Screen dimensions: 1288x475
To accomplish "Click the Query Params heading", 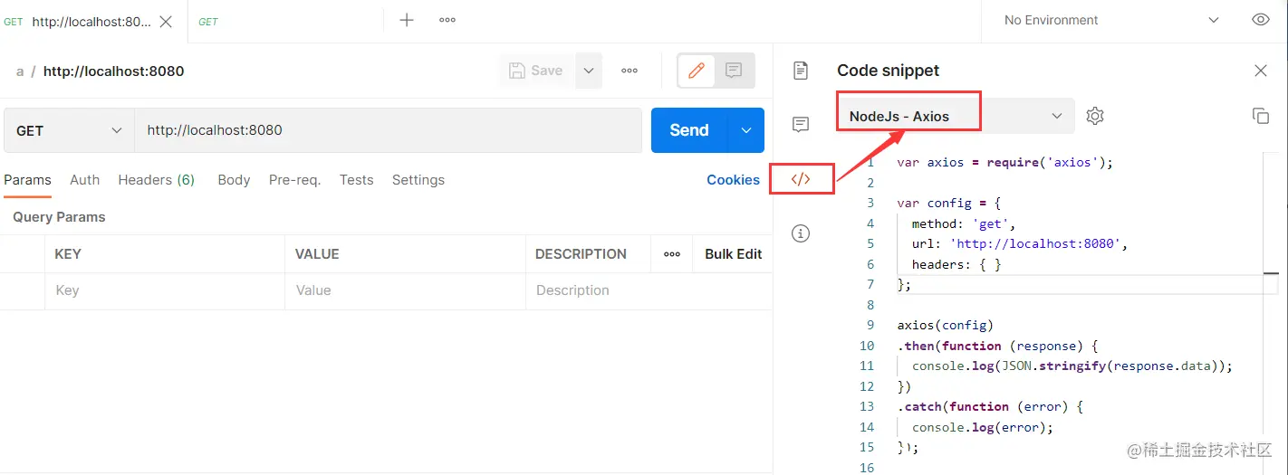I will tap(59, 217).
